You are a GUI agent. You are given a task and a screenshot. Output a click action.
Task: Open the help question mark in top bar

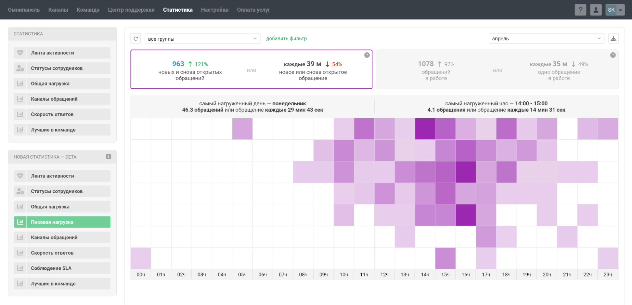(580, 10)
